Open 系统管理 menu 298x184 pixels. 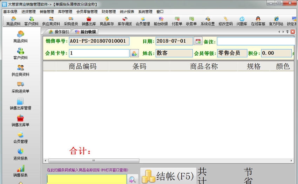tap(145, 12)
